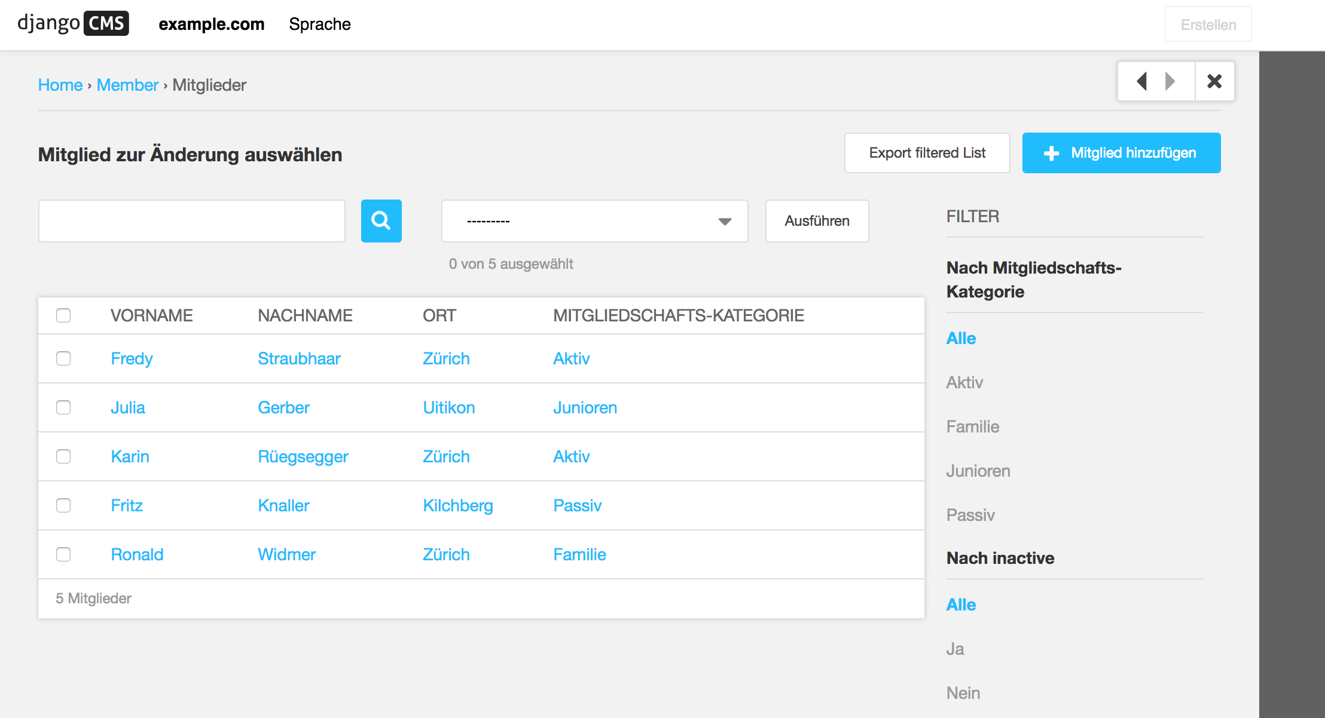The height and width of the screenshot is (718, 1325).
Task: Sort by NACHNAME column header
Action: pos(306,315)
